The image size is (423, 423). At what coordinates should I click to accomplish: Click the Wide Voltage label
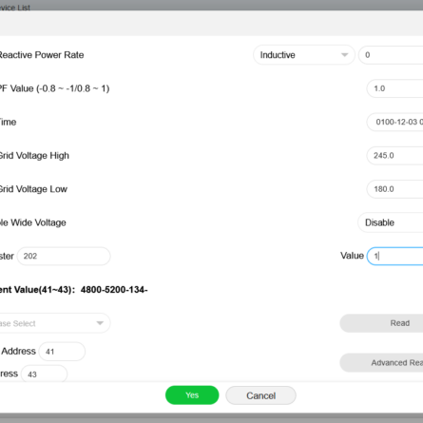coord(33,222)
